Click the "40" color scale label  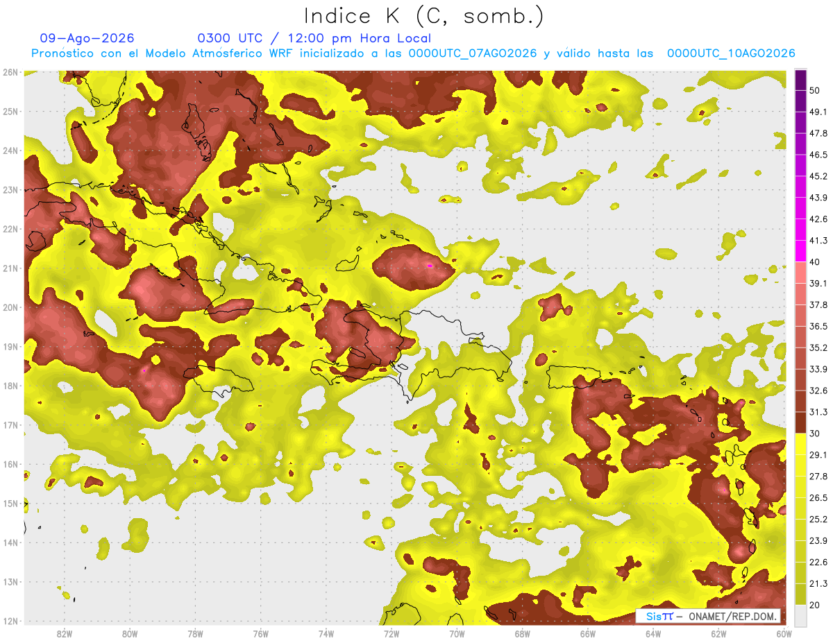pyautogui.click(x=816, y=262)
